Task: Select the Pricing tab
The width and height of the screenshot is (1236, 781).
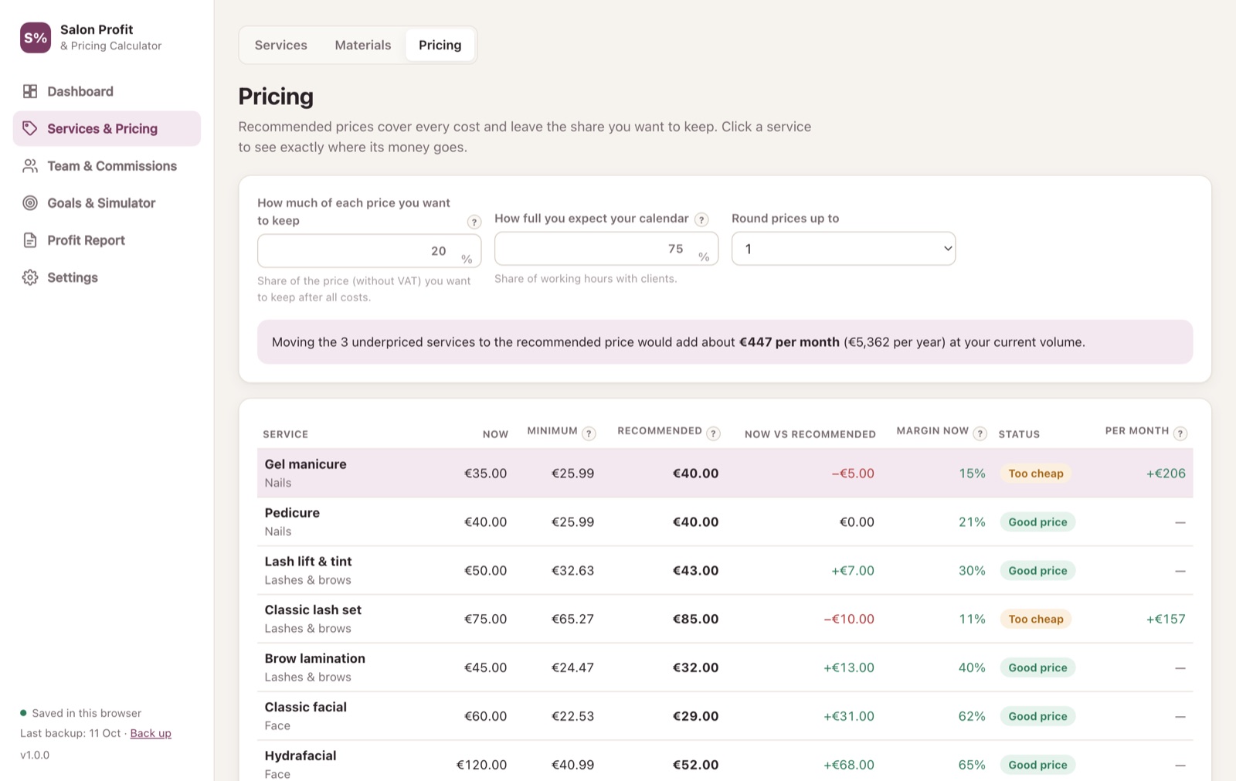Action: click(440, 45)
